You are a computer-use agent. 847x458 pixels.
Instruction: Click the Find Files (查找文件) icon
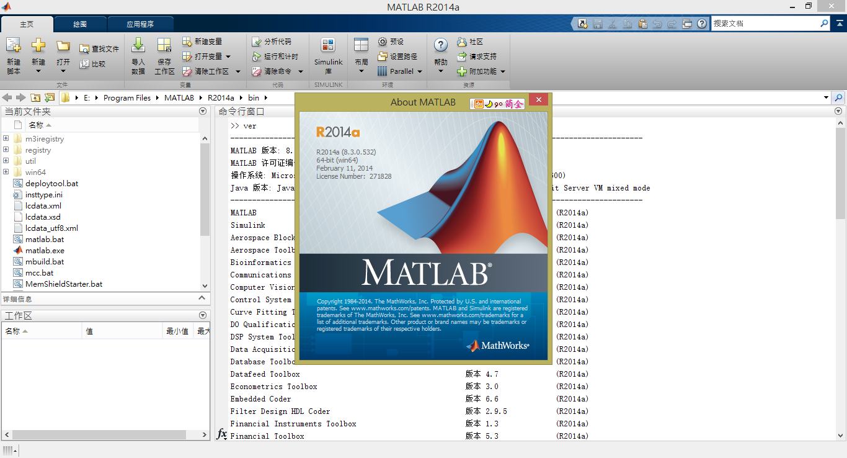point(85,49)
